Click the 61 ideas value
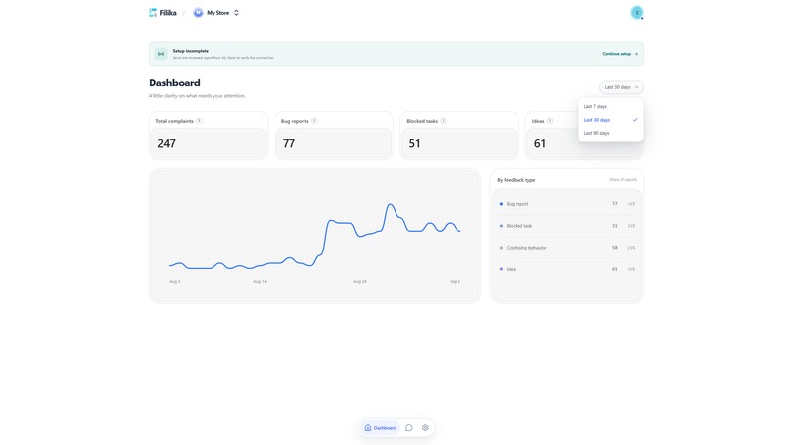Viewport: 793px width, 445px height. pyautogui.click(x=539, y=144)
